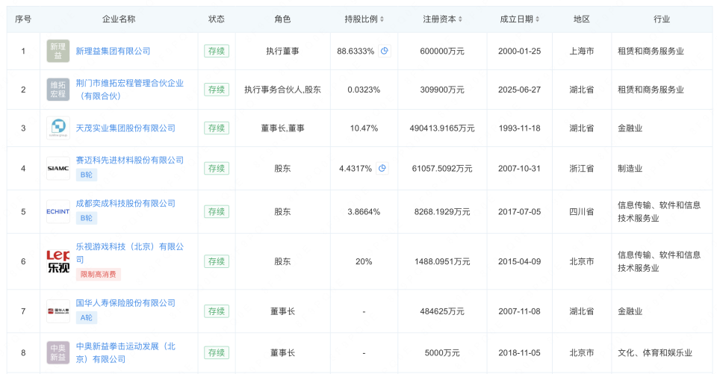Click the ECHINT company logo
Image resolution: width=717 pixels, height=374 pixels.
(58, 212)
